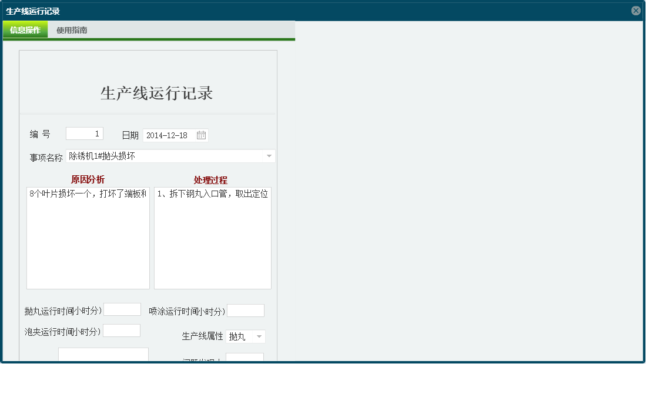The image size is (646, 407).
Task: Close the 生产线运行记录 dialog
Action: pos(635,9)
